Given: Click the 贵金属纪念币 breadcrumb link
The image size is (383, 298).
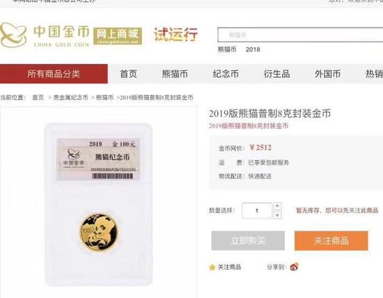Looking at the screenshot, I should click(71, 97).
